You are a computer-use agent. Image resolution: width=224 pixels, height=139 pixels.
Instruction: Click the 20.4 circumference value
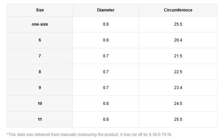pyautogui.click(x=178, y=40)
